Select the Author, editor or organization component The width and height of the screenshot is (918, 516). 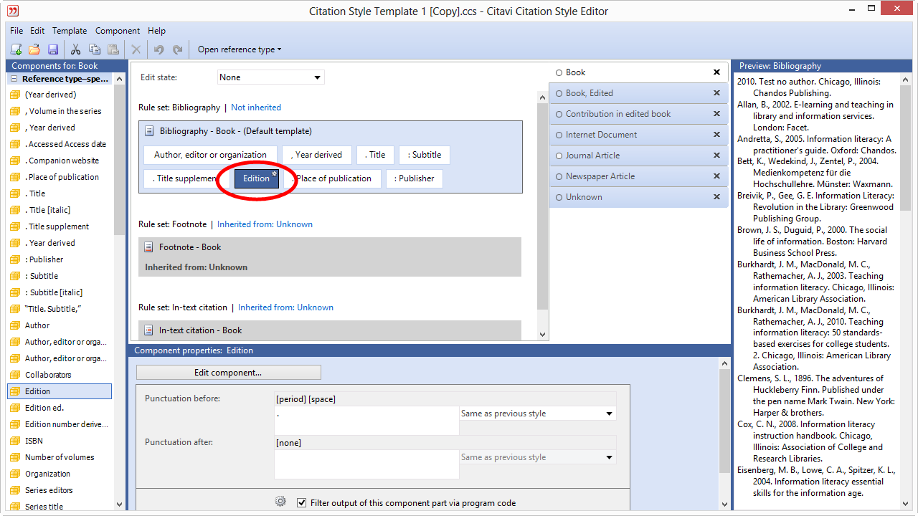click(x=210, y=155)
